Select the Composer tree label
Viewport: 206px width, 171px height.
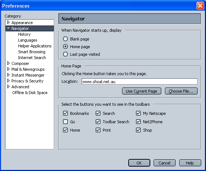click(20, 63)
